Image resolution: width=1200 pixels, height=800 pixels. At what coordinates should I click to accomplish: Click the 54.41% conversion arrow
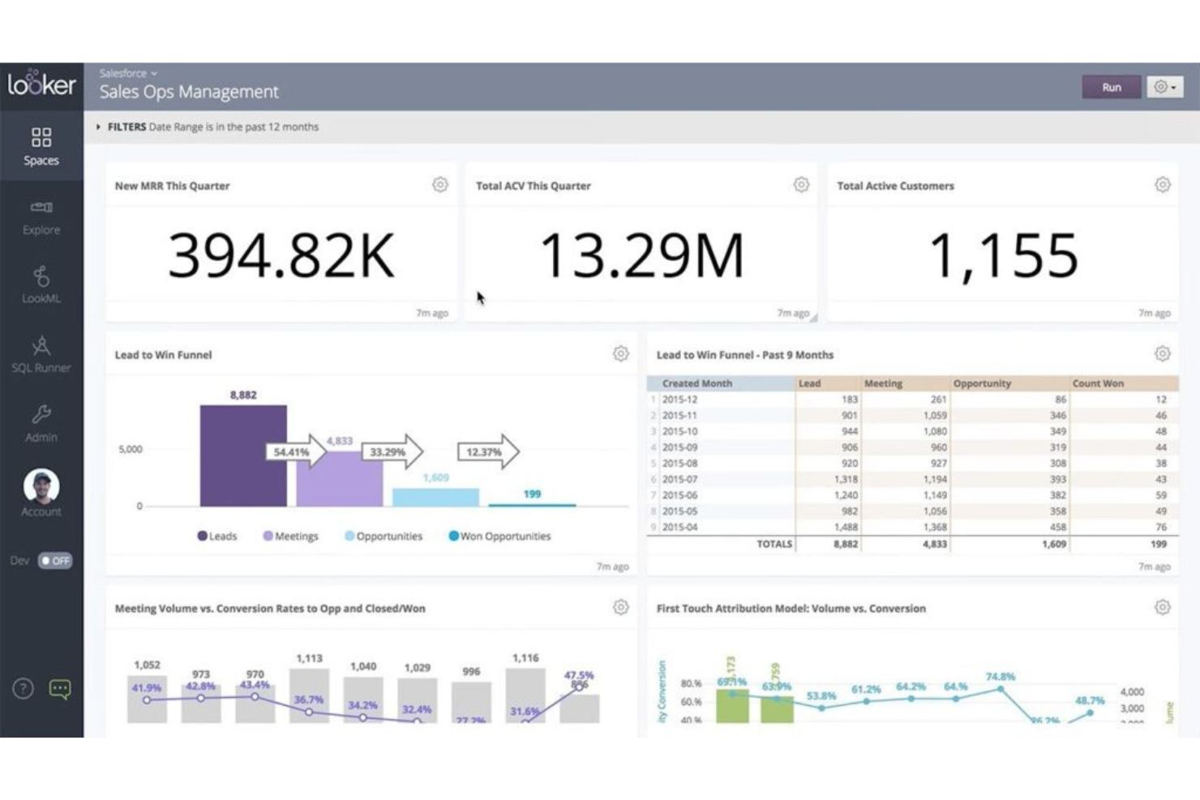pos(296,451)
